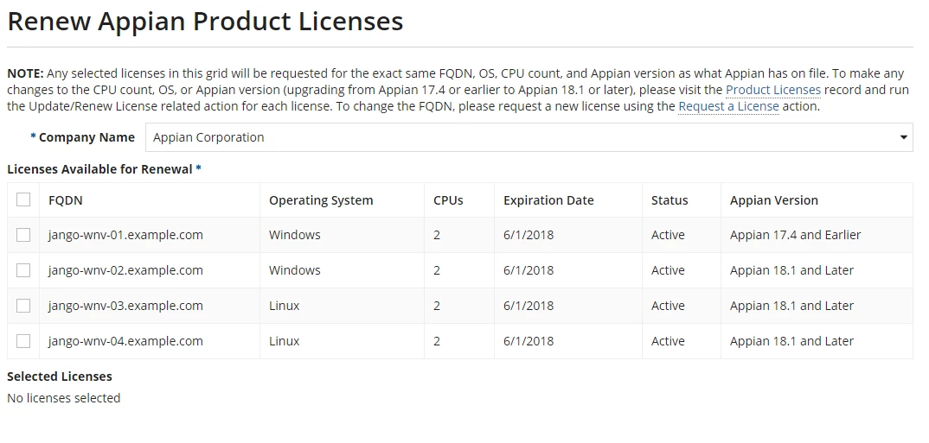Follow the Request a License link
The height and width of the screenshot is (443, 929).
[728, 106]
